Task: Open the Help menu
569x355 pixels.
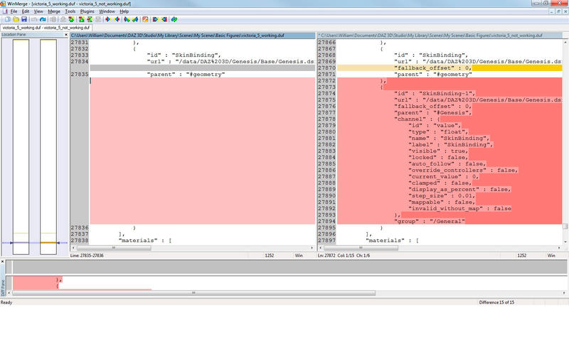Action: [124, 11]
